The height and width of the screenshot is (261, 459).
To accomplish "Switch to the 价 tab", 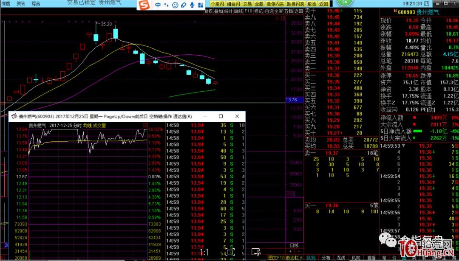I will tap(394, 258).
